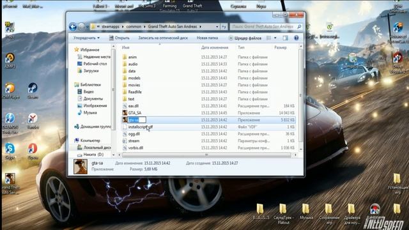Click the Explorer search input field

[x=263, y=27]
